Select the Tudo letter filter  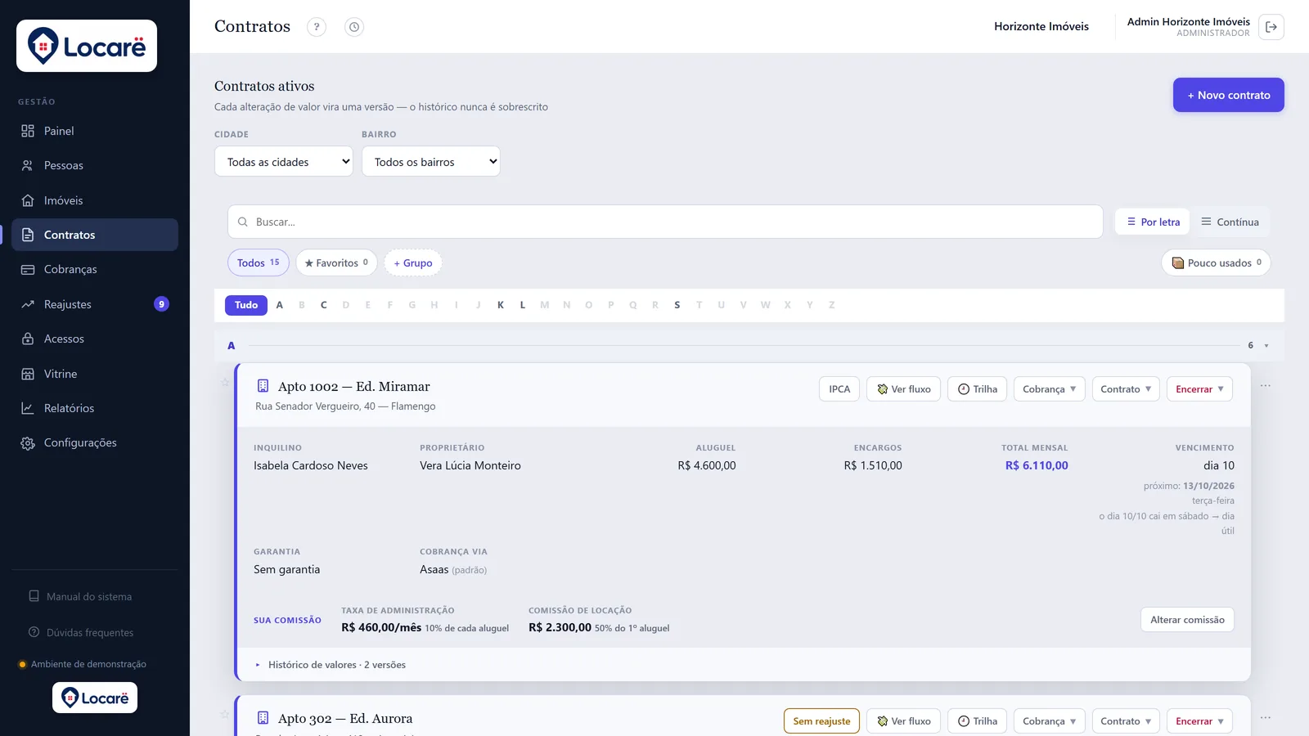[x=246, y=305]
